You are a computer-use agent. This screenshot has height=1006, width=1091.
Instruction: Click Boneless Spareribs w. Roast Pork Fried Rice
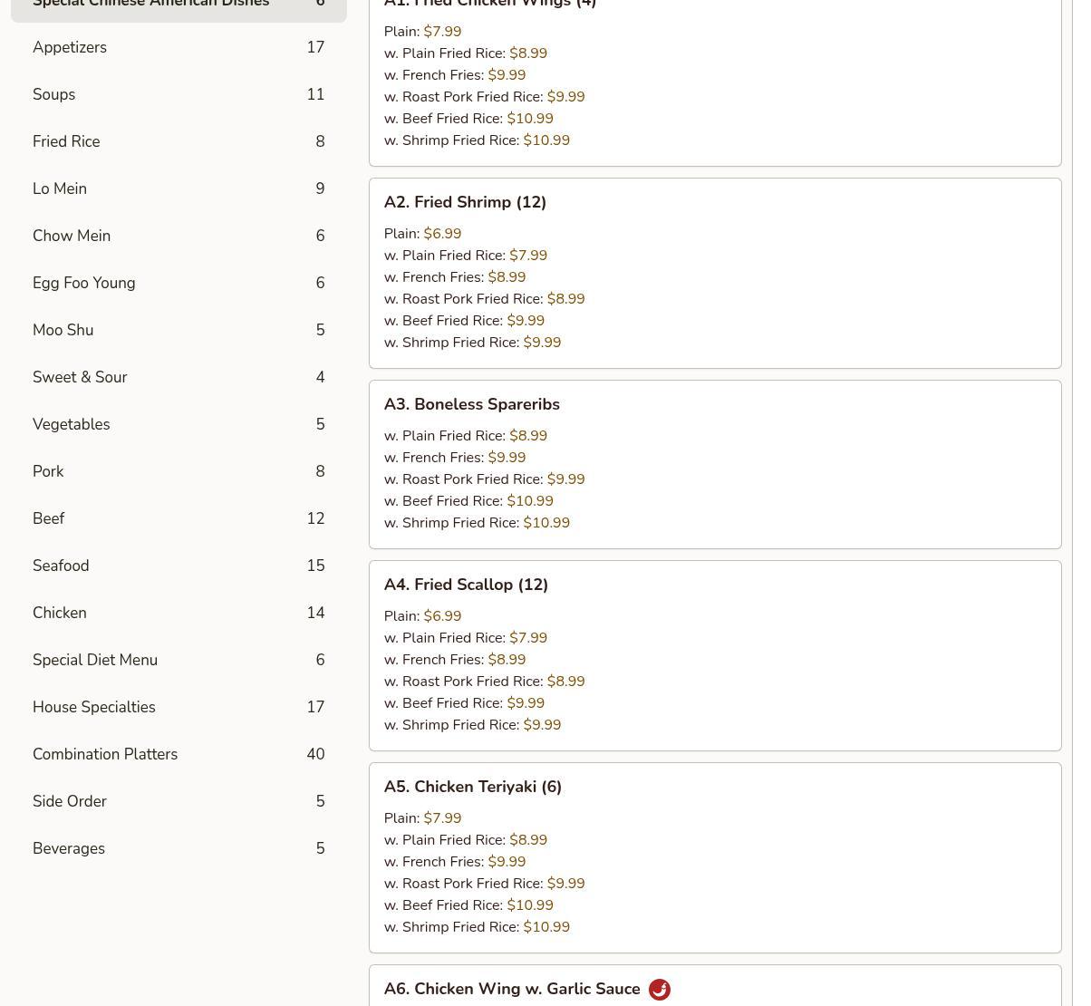tap(485, 479)
